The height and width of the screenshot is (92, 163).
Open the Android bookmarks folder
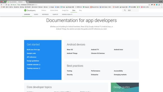(35, 7)
